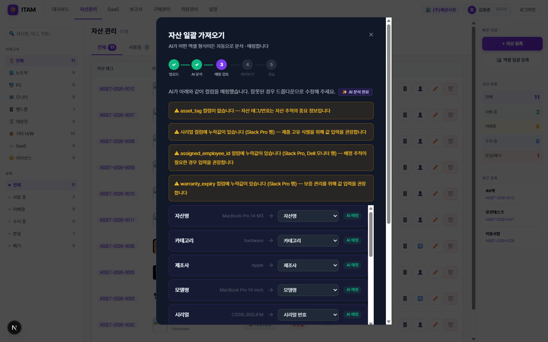548x342 pixels.
Task: Click the assign person icon for ASSET-2026-0007
Action: click(420, 115)
